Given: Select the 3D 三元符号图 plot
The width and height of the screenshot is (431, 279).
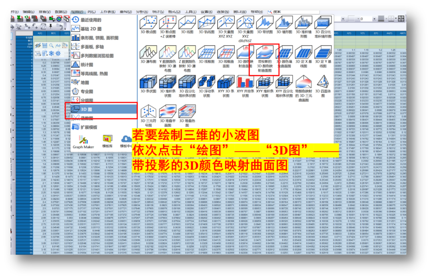Looking at the screenshot, I should click(148, 116).
